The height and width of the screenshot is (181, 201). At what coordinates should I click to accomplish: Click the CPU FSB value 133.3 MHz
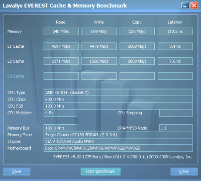point(118,106)
